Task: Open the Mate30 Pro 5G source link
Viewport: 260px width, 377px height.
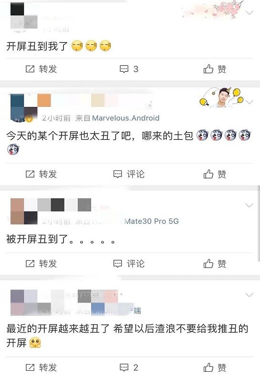Action: (151, 221)
